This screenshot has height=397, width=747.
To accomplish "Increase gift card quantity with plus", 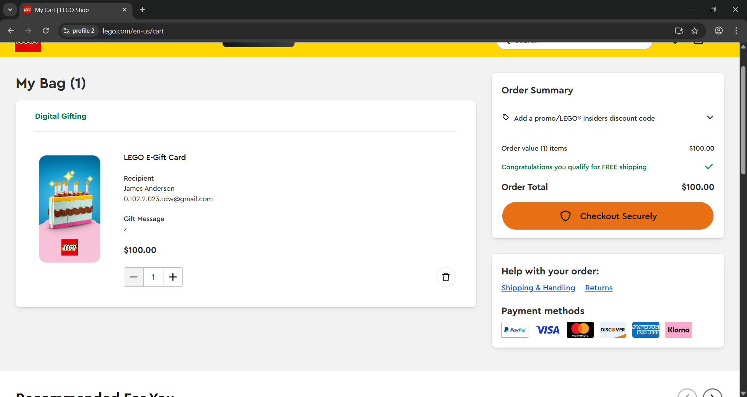I will pyautogui.click(x=173, y=277).
